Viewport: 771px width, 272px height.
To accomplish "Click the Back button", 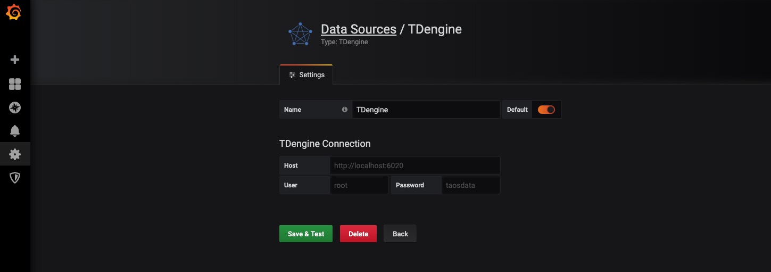I will pyautogui.click(x=400, y=234).
